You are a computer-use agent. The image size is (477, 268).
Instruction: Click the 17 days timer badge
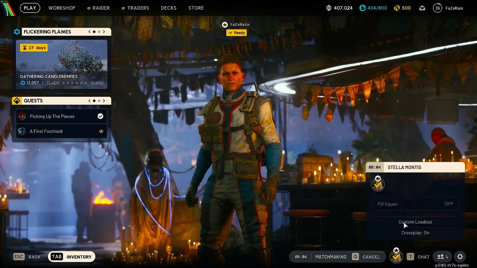tap(34, 48)
